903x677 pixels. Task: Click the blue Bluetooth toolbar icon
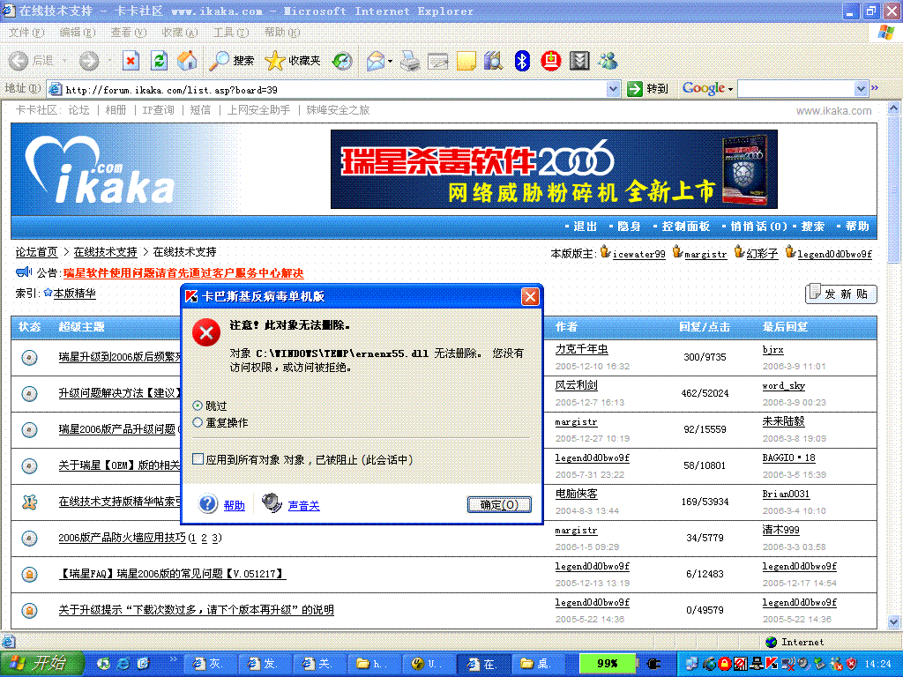pyautogui.click(x=522, y=61)
